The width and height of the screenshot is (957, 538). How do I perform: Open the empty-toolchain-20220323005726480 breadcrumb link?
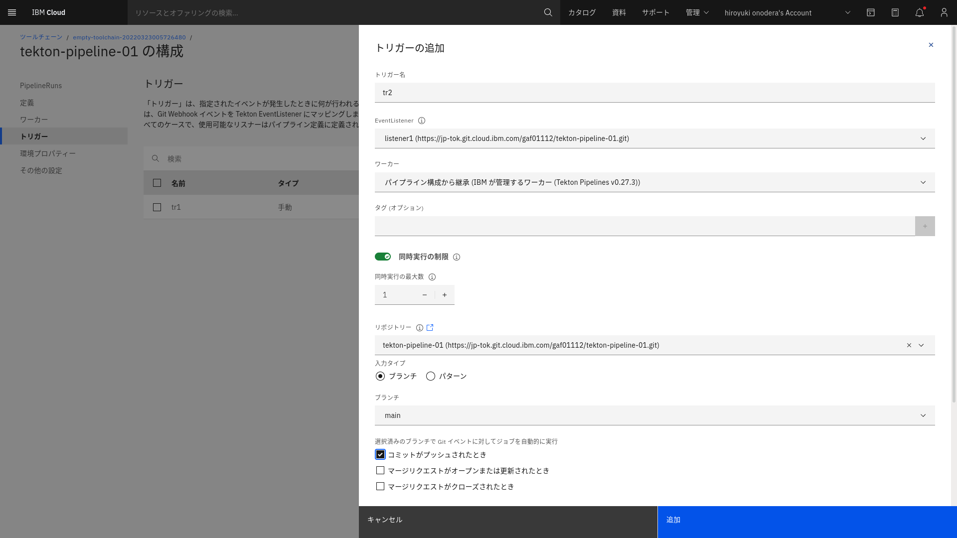pos(129,37)
